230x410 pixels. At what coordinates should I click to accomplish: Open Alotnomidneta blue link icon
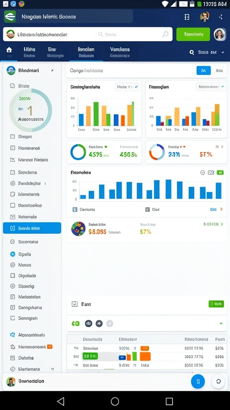coord(12,335)
